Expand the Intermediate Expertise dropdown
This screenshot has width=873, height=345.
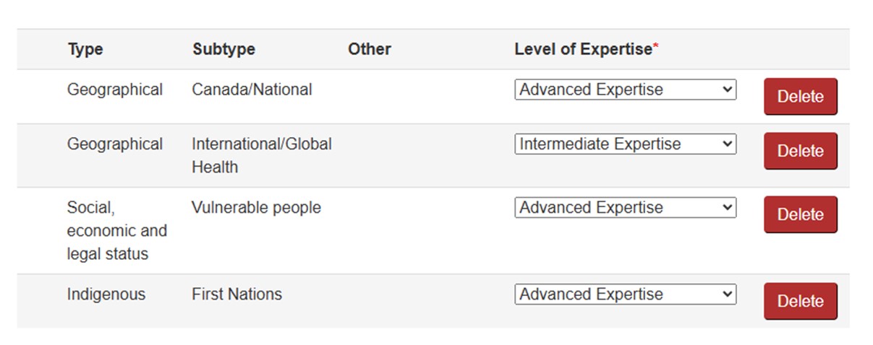625,144
